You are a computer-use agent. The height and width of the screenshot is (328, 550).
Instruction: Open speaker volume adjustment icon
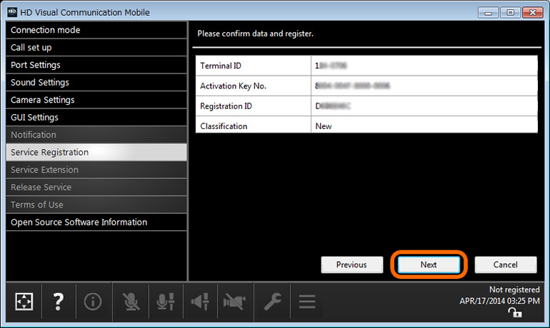[200, 302]
